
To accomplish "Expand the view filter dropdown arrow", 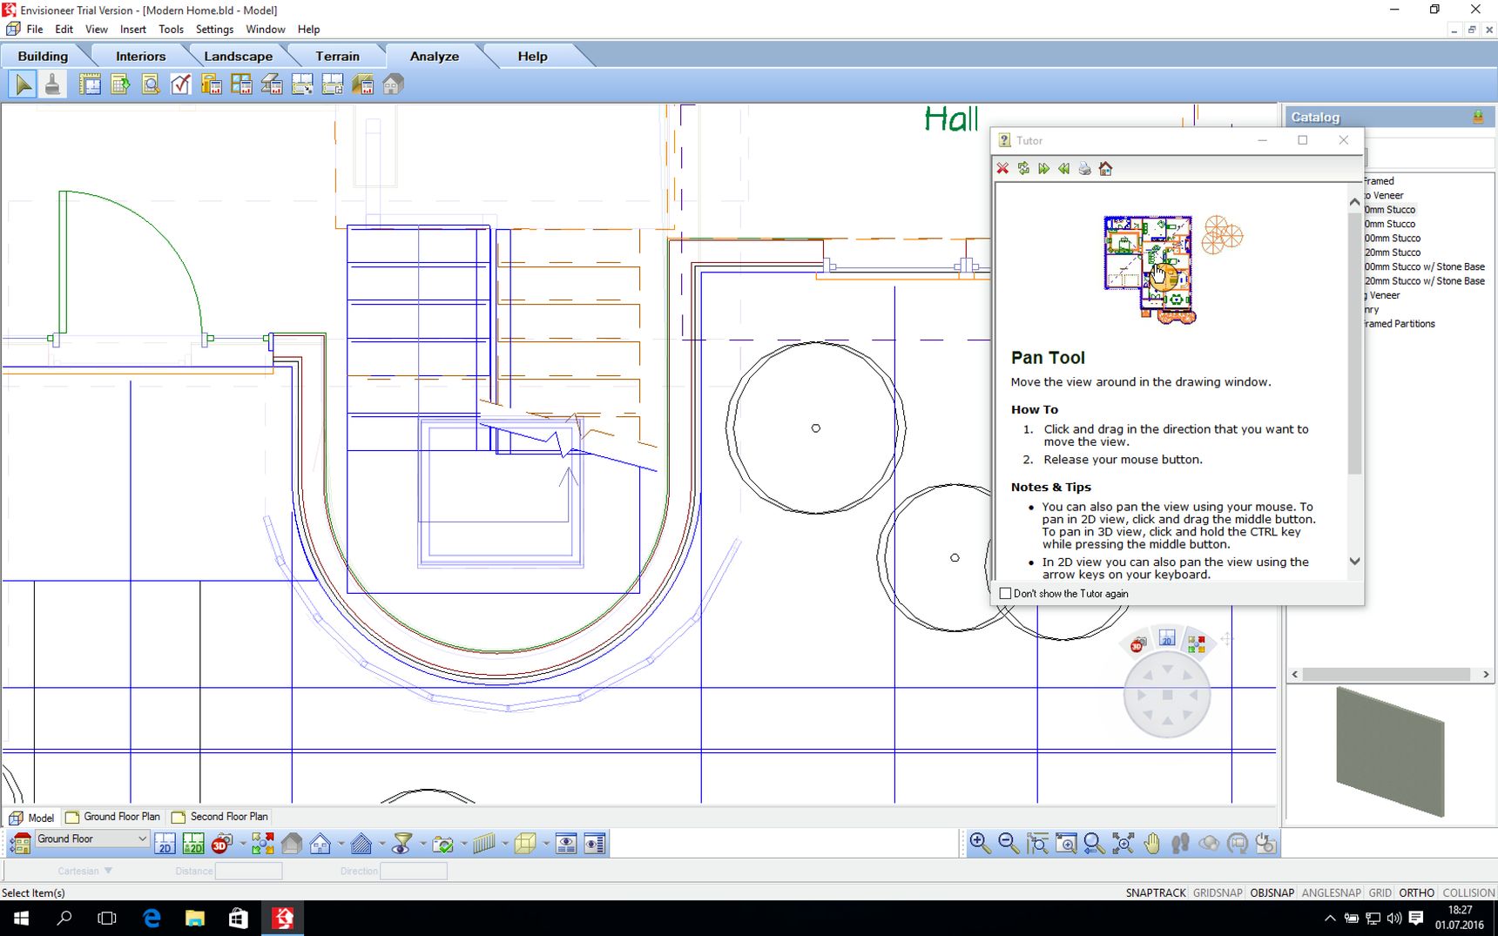I will coord(422,843).
